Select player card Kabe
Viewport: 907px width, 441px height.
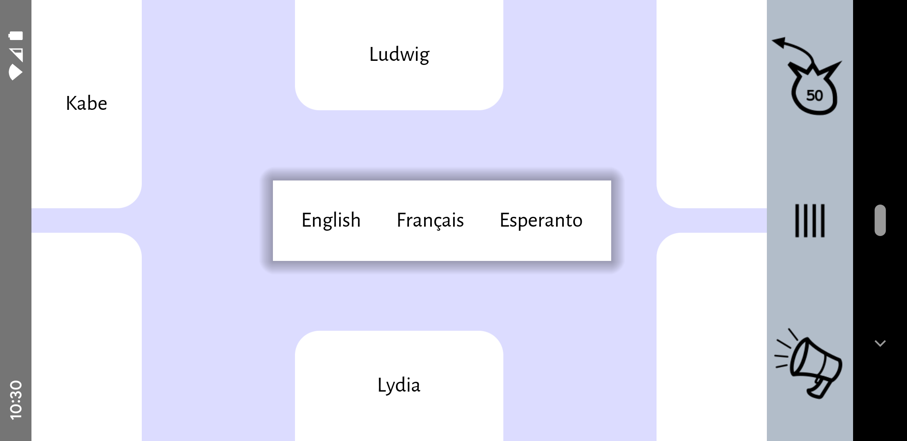pos(86,104)
